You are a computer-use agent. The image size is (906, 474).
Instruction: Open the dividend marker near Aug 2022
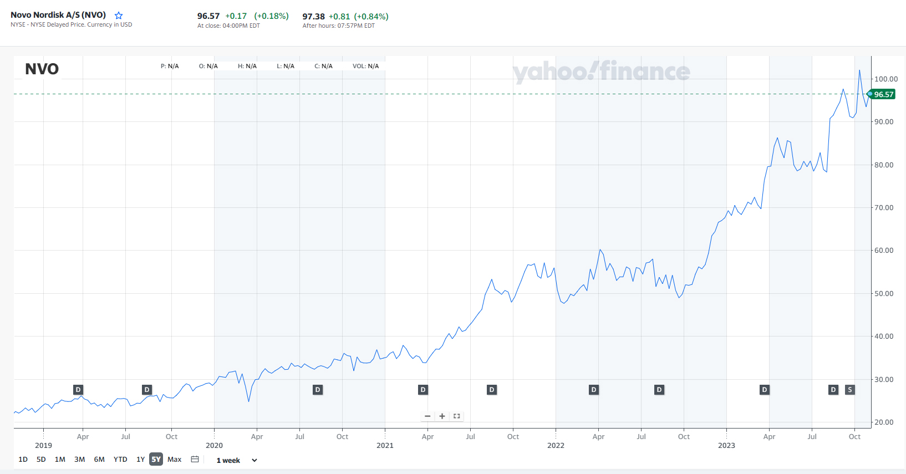[x=659, y=390]
